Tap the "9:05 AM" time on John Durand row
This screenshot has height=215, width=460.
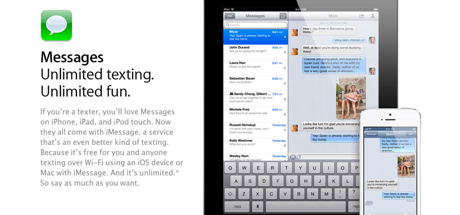[x=277, y=47]
